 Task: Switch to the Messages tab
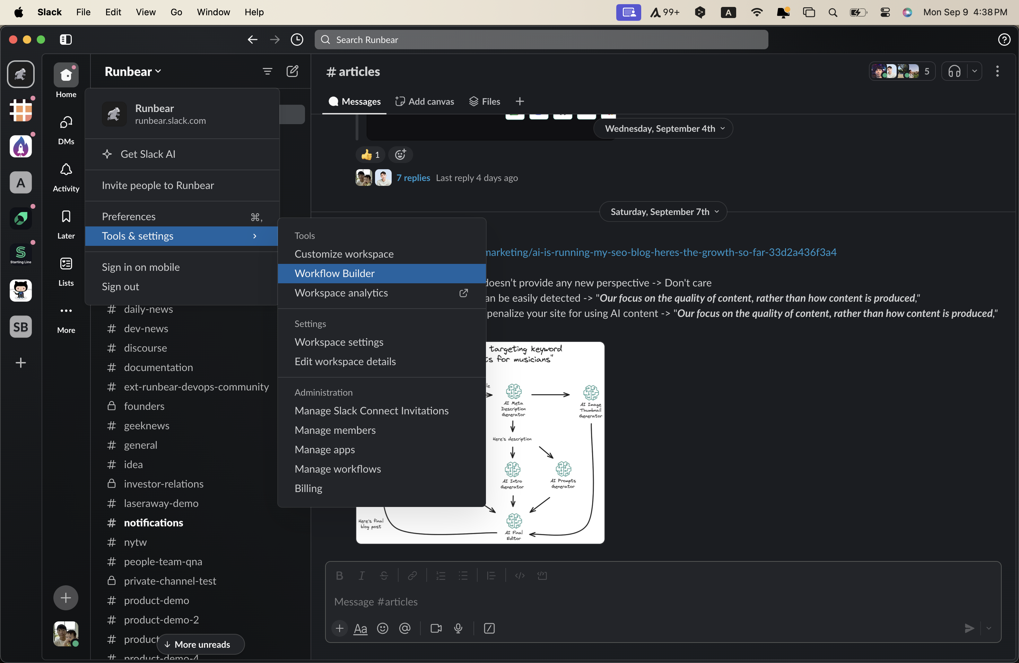(355, 102)
